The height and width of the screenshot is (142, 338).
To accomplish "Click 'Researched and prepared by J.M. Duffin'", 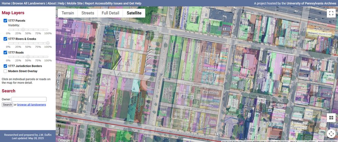I will point(28,135).
